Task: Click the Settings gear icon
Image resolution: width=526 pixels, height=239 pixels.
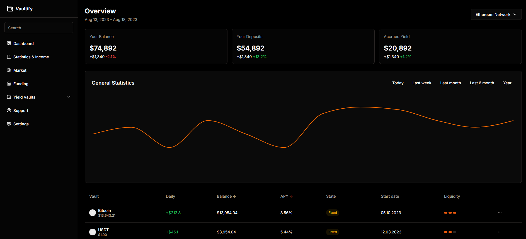Action: 9,124
